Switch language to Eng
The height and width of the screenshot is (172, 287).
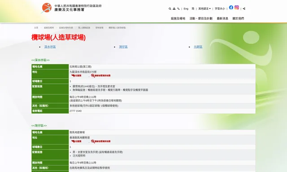[186, 9]
